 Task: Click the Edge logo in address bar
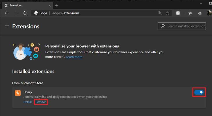[x=36, y=13]
